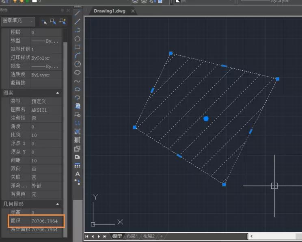
Task: Open the Table tool icon
Action: pos(78,165)
